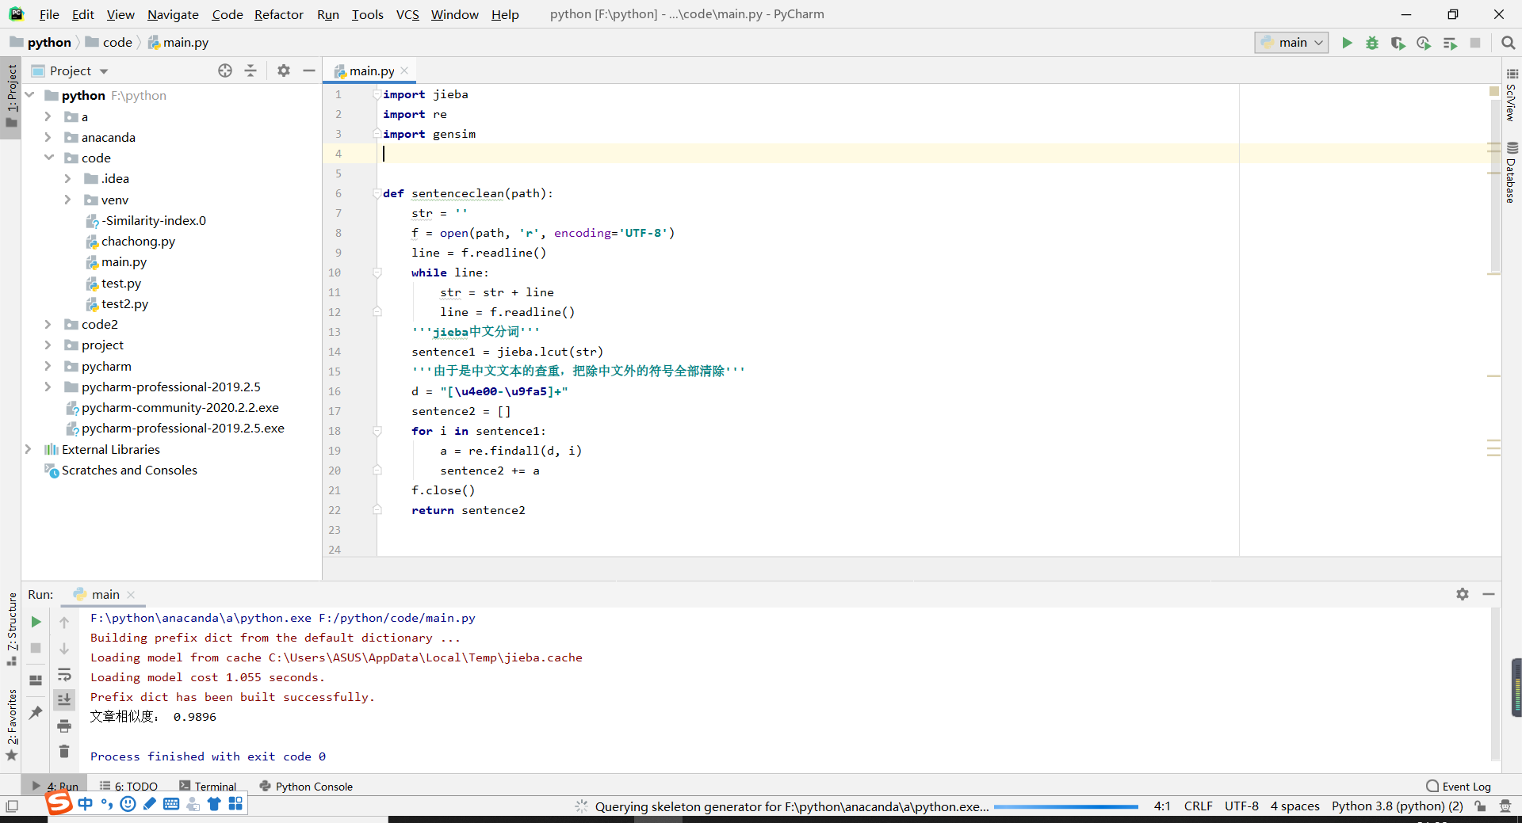Run main with coverage
Viewport: 1522px width, 823px height.
coord(1398,43)
